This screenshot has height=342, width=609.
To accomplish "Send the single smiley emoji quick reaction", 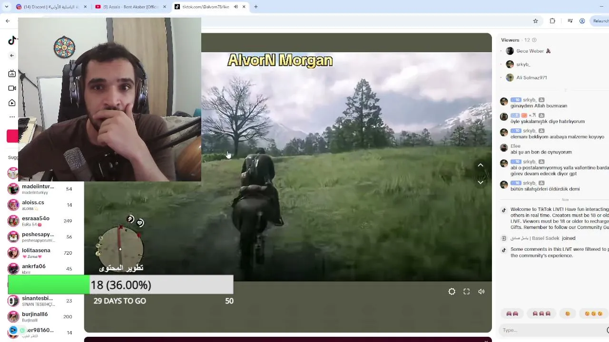I will pyautogui.click(x=568, y=313).
